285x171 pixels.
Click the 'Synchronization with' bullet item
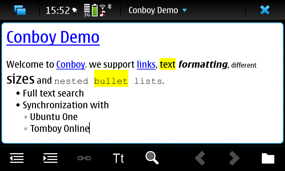(66, 105)
